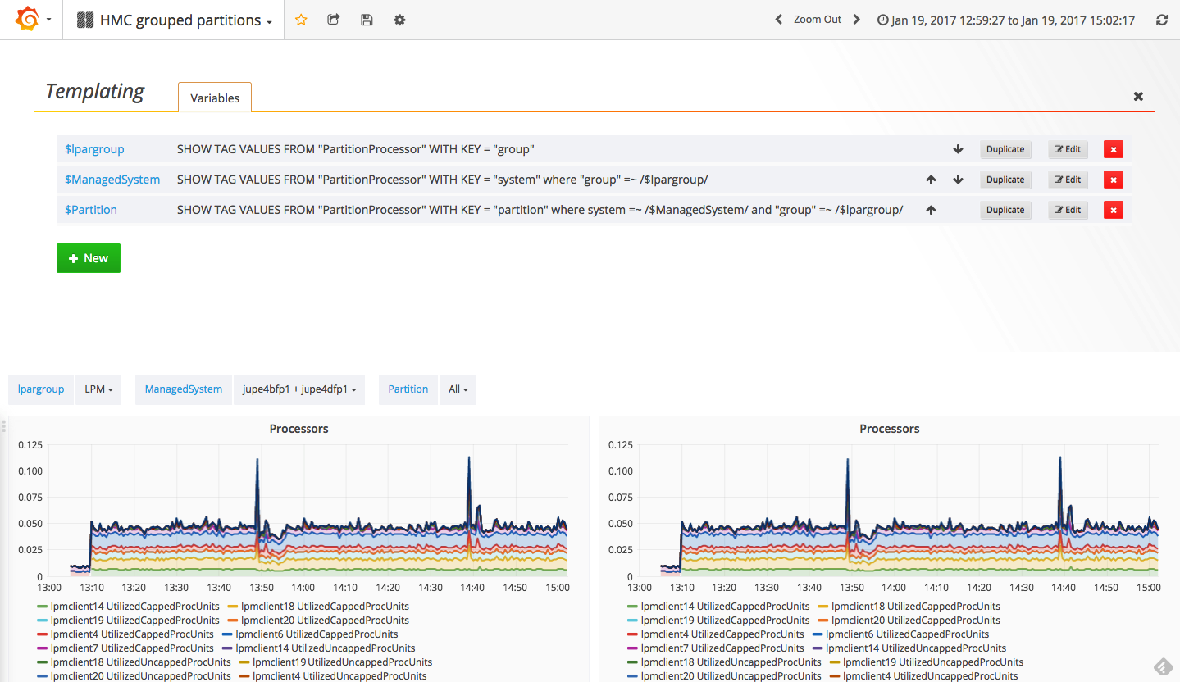The image size is (1180, 682).
Task: Open the share dashboard icon
Action: (x=334, y=19)
